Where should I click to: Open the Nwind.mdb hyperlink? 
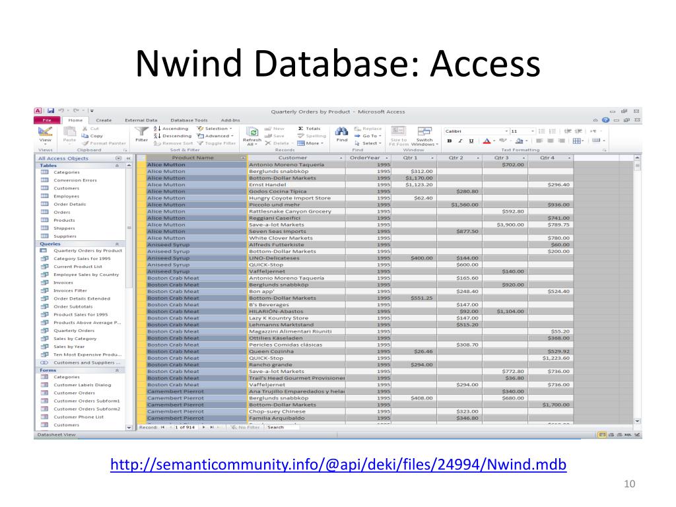[x=339, y=464]
